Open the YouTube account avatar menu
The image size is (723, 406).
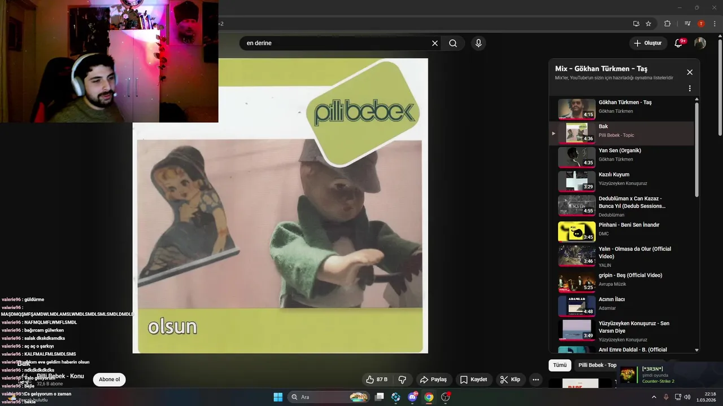(700, 43)
